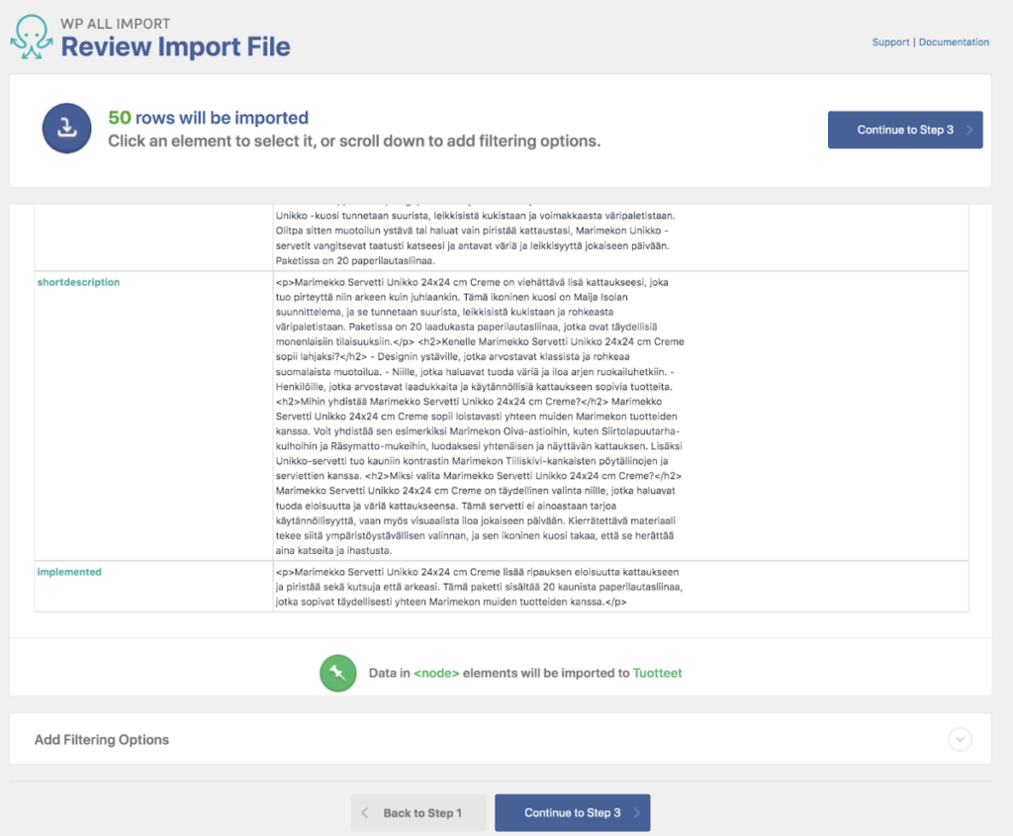Screen dimensions: 1013x836
Task: Click Continue to Step 3 at top
Action: click(x=904, y=129)
